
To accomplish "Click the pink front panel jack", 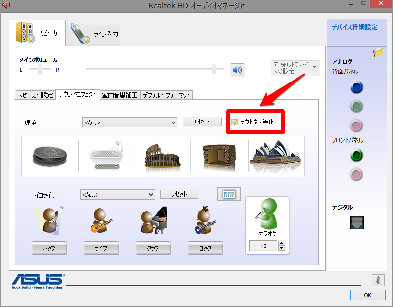I will point(356,174).
